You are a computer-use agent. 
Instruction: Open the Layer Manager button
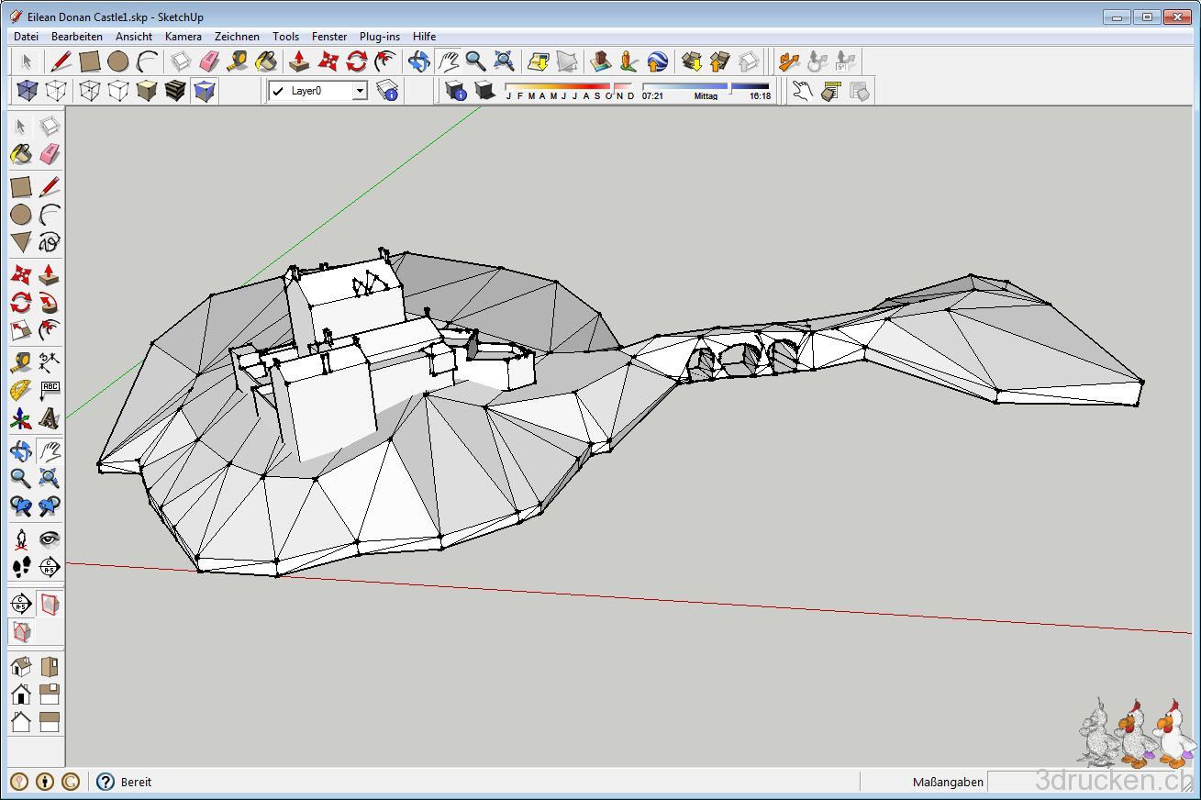388,91
